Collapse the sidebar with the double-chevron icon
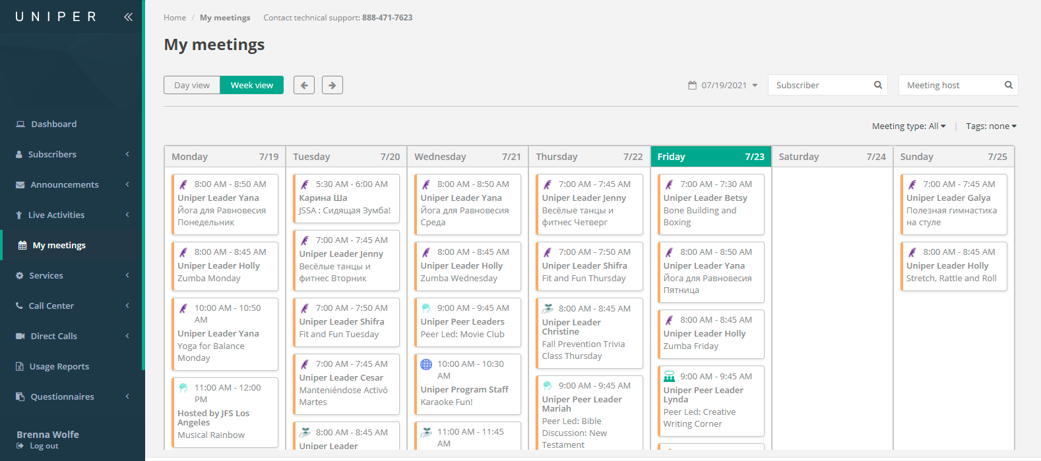1041x461 pixels. 128,17
